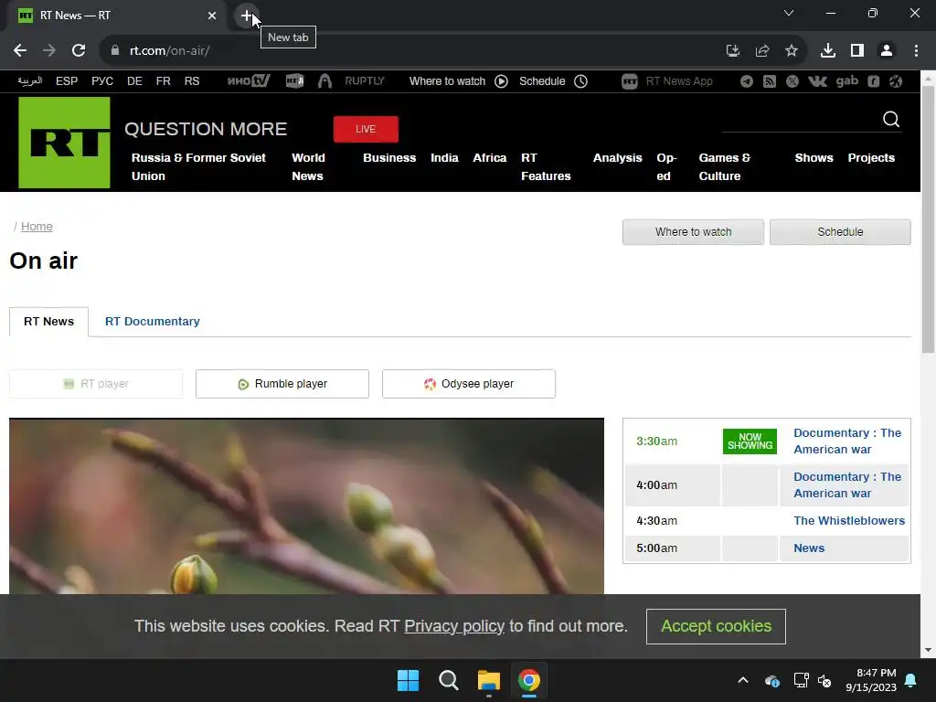Open Analysis menu item
Image resolution: width=936 pixels, height=702 pixels.
pos(617,157)
